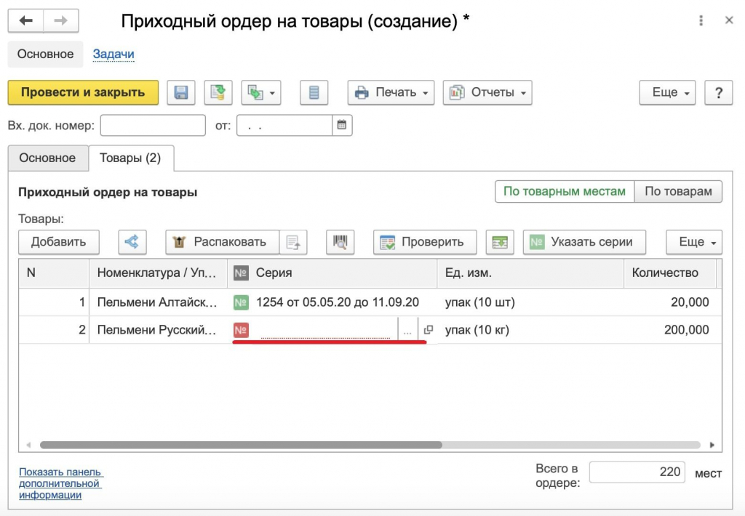Click the gray № icon in Серия header

point(241,273)
